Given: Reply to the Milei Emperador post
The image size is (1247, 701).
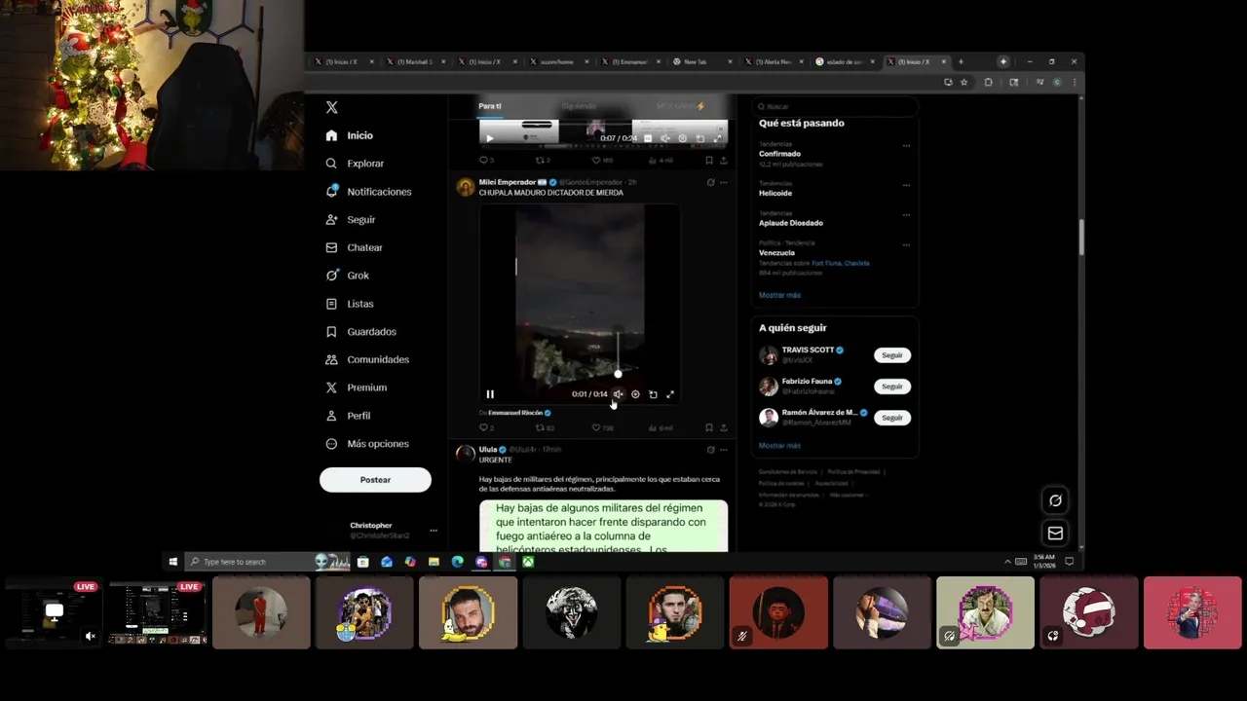Looking at the screenshot, I should (x=485, y=427).
